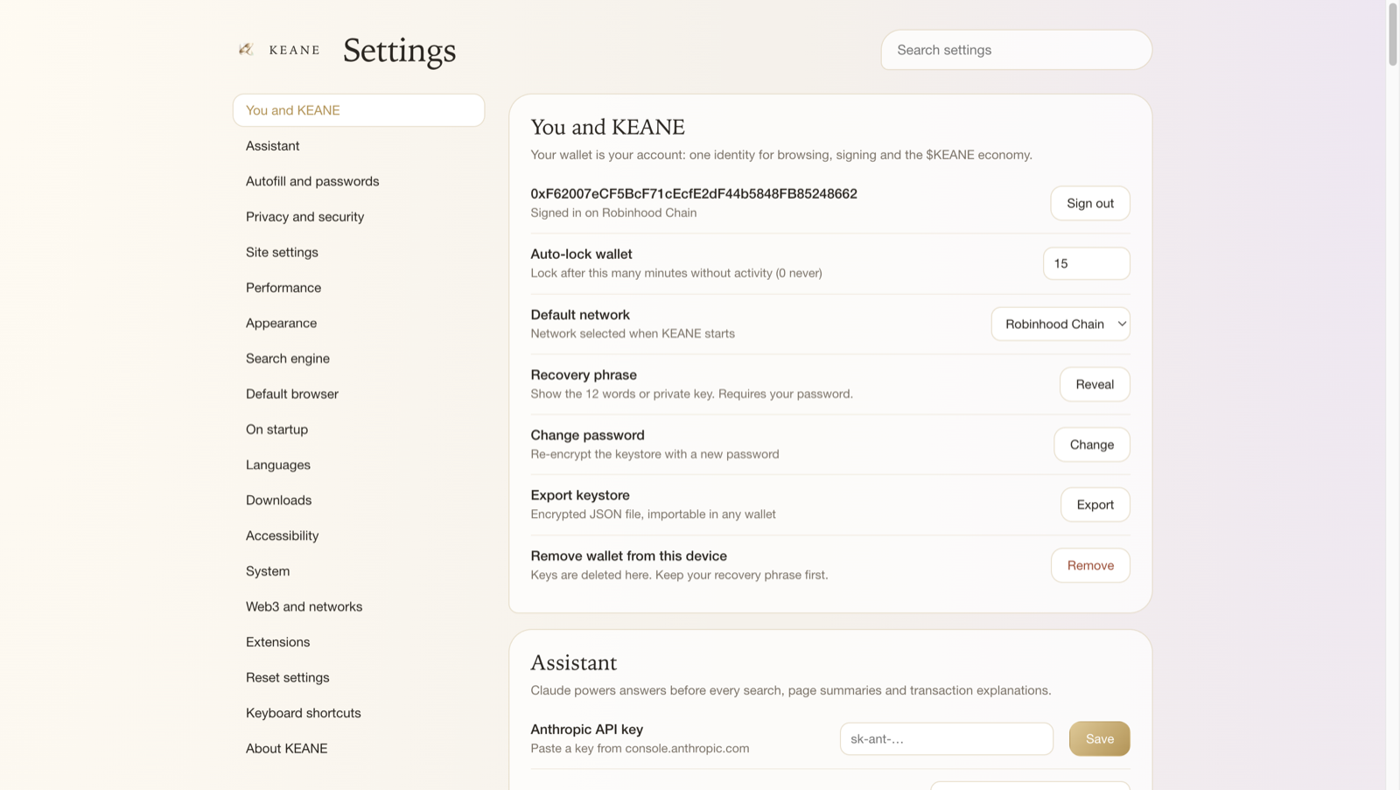This screenshot has height=790, width=1400.
Task: Click 'Paste a key from console.anthropic.com' text
Action: pyautogui.click(x=640, y=748)
